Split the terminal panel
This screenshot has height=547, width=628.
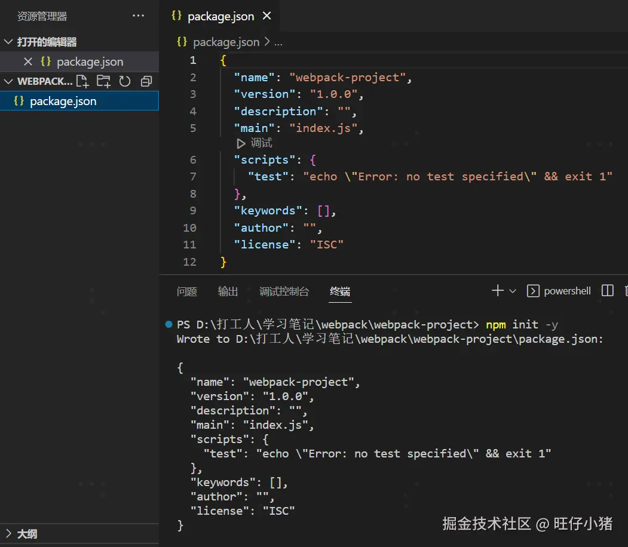click(607, 291)
